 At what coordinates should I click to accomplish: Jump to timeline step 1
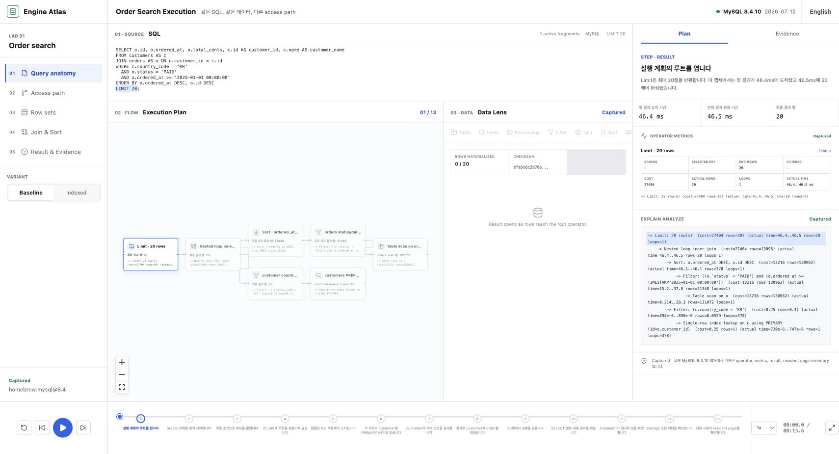(x=141, y=419)
